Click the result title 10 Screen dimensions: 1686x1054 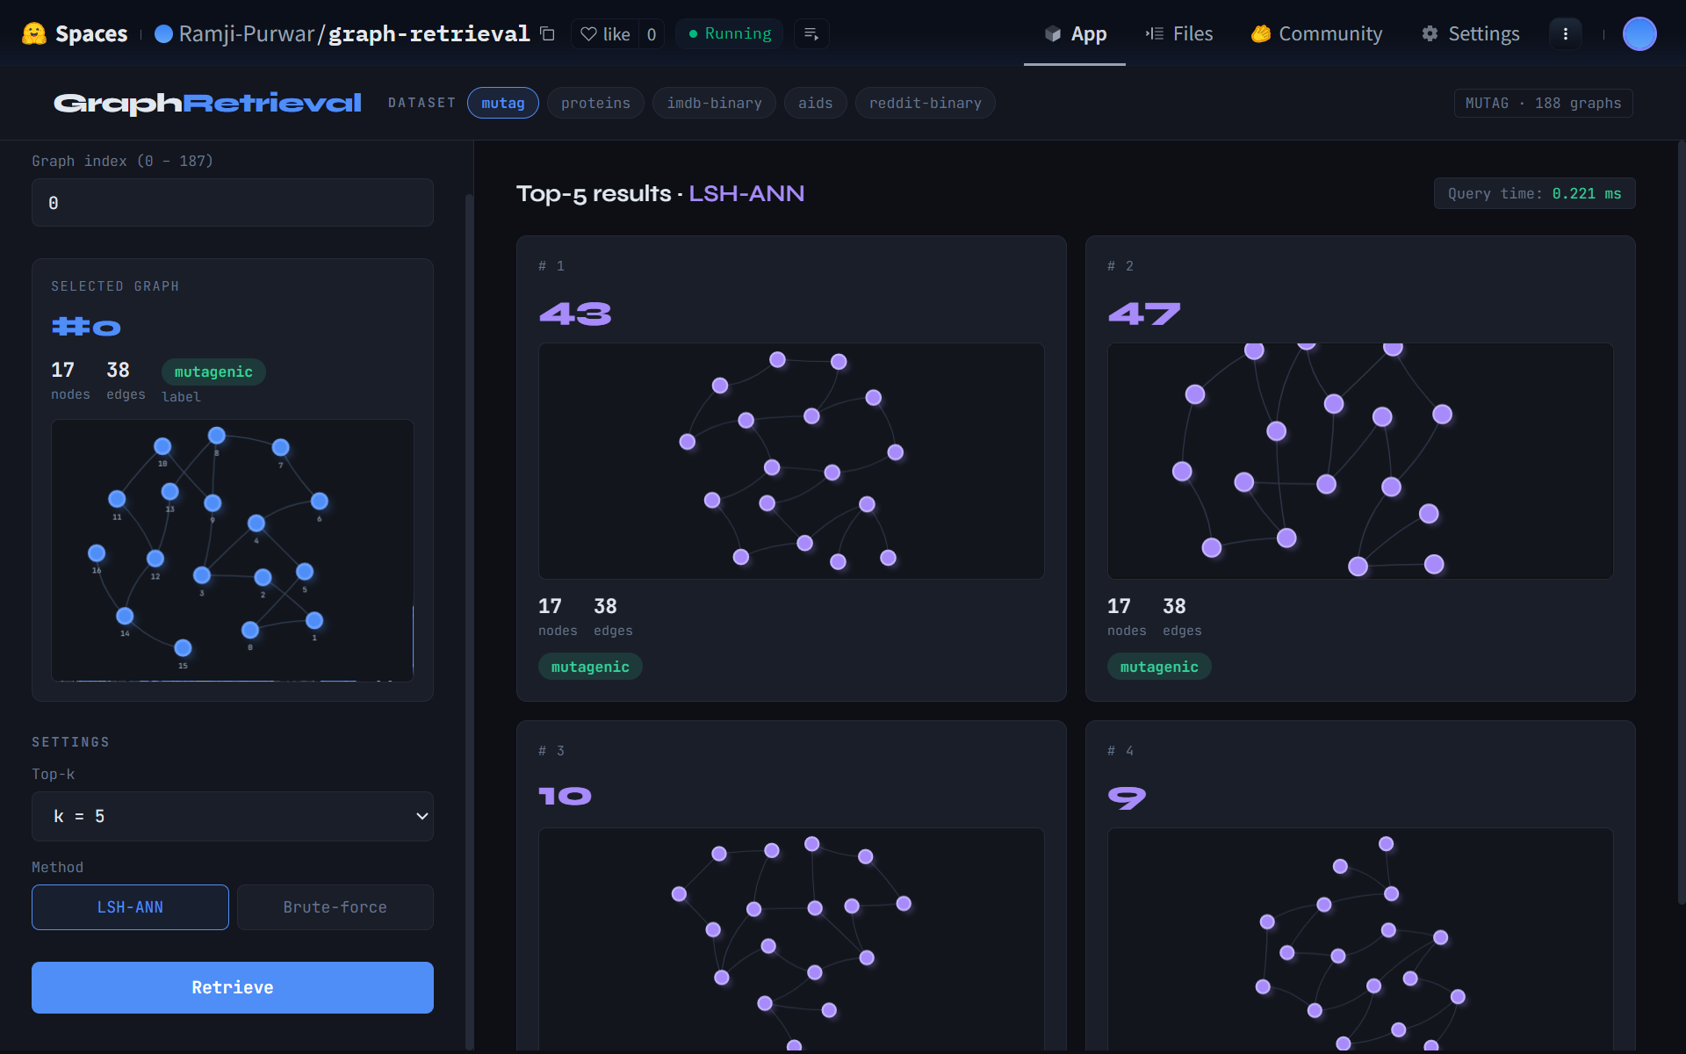(x=565, y=796)
